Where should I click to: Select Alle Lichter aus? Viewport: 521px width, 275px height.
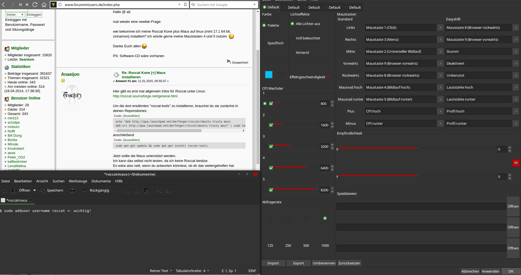(292, 24)
